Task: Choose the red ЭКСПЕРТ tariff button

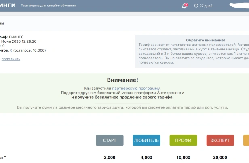Action: pos(220,140)
